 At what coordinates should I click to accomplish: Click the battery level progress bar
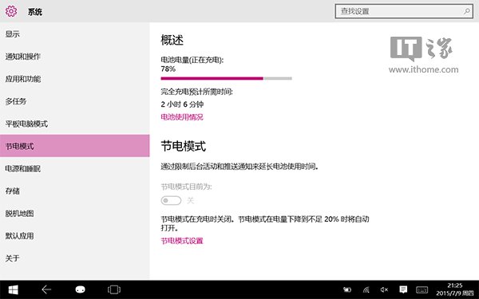[x=227, y=78]
